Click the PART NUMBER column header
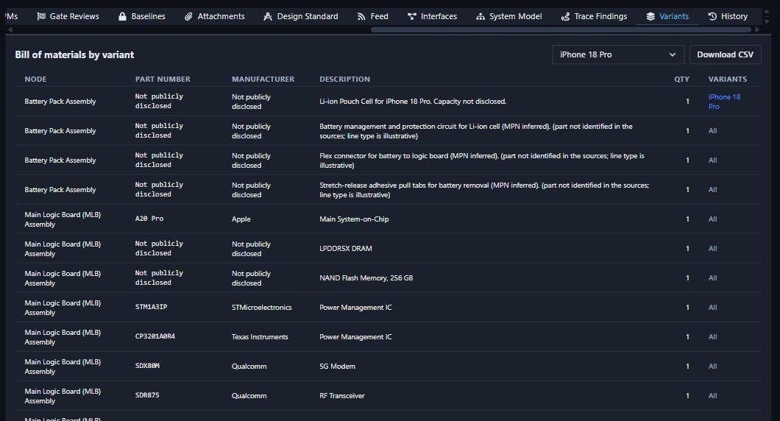Viewport: 780px width, 421px height. 163,79
